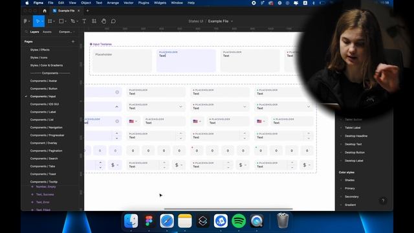Open the Plugins menu
The width and height of the screenshot is (414, 233).
coord(144,3)
